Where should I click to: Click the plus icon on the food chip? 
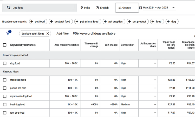point(153,22)
